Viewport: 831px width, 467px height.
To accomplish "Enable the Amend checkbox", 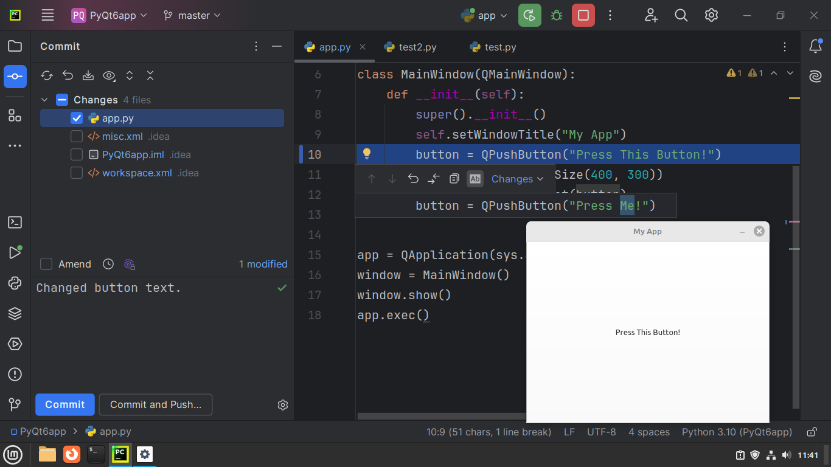I will click(x=46, y=264).
